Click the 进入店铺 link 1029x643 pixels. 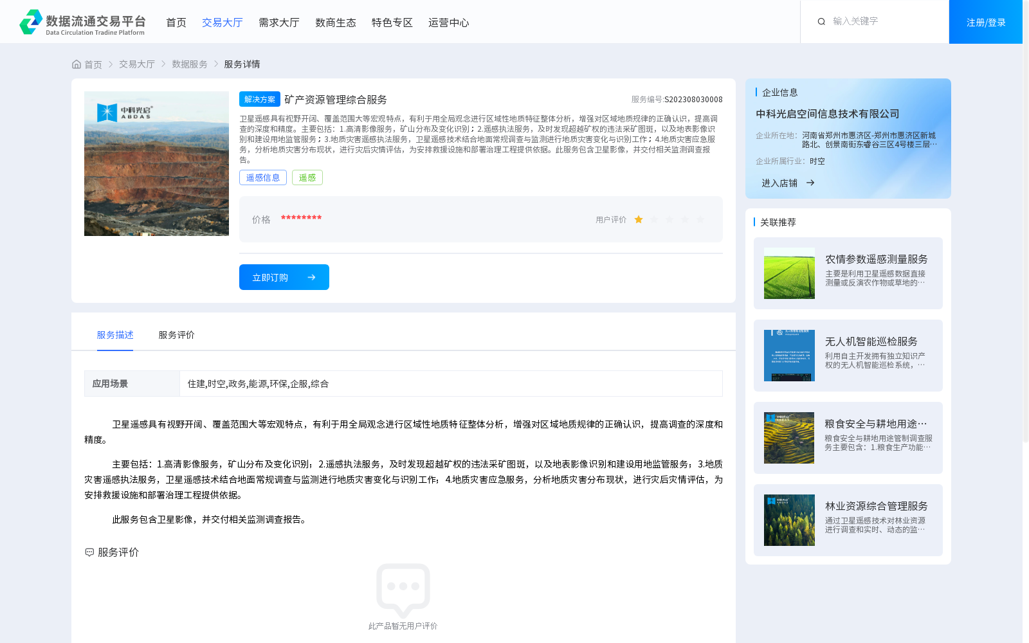click(779, 183)
